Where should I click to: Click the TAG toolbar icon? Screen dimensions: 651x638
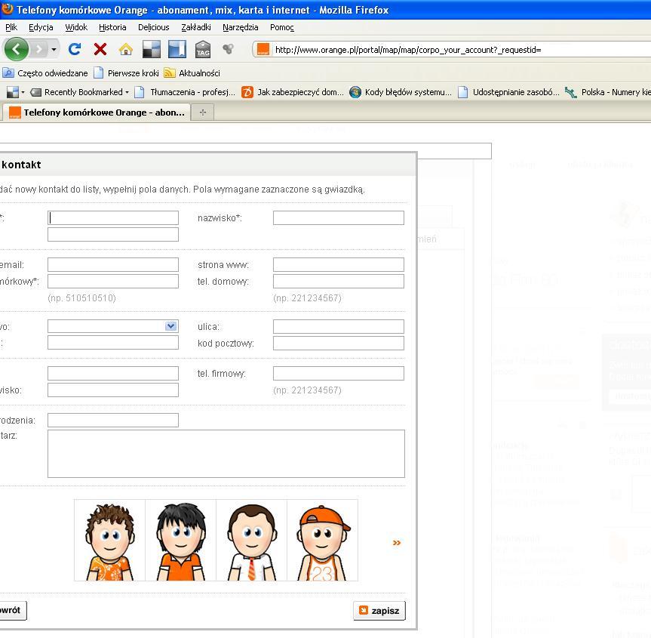[202, 49]
